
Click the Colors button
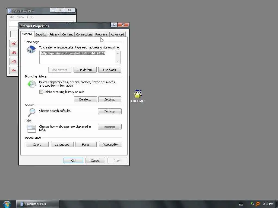[x=37, y=145]
